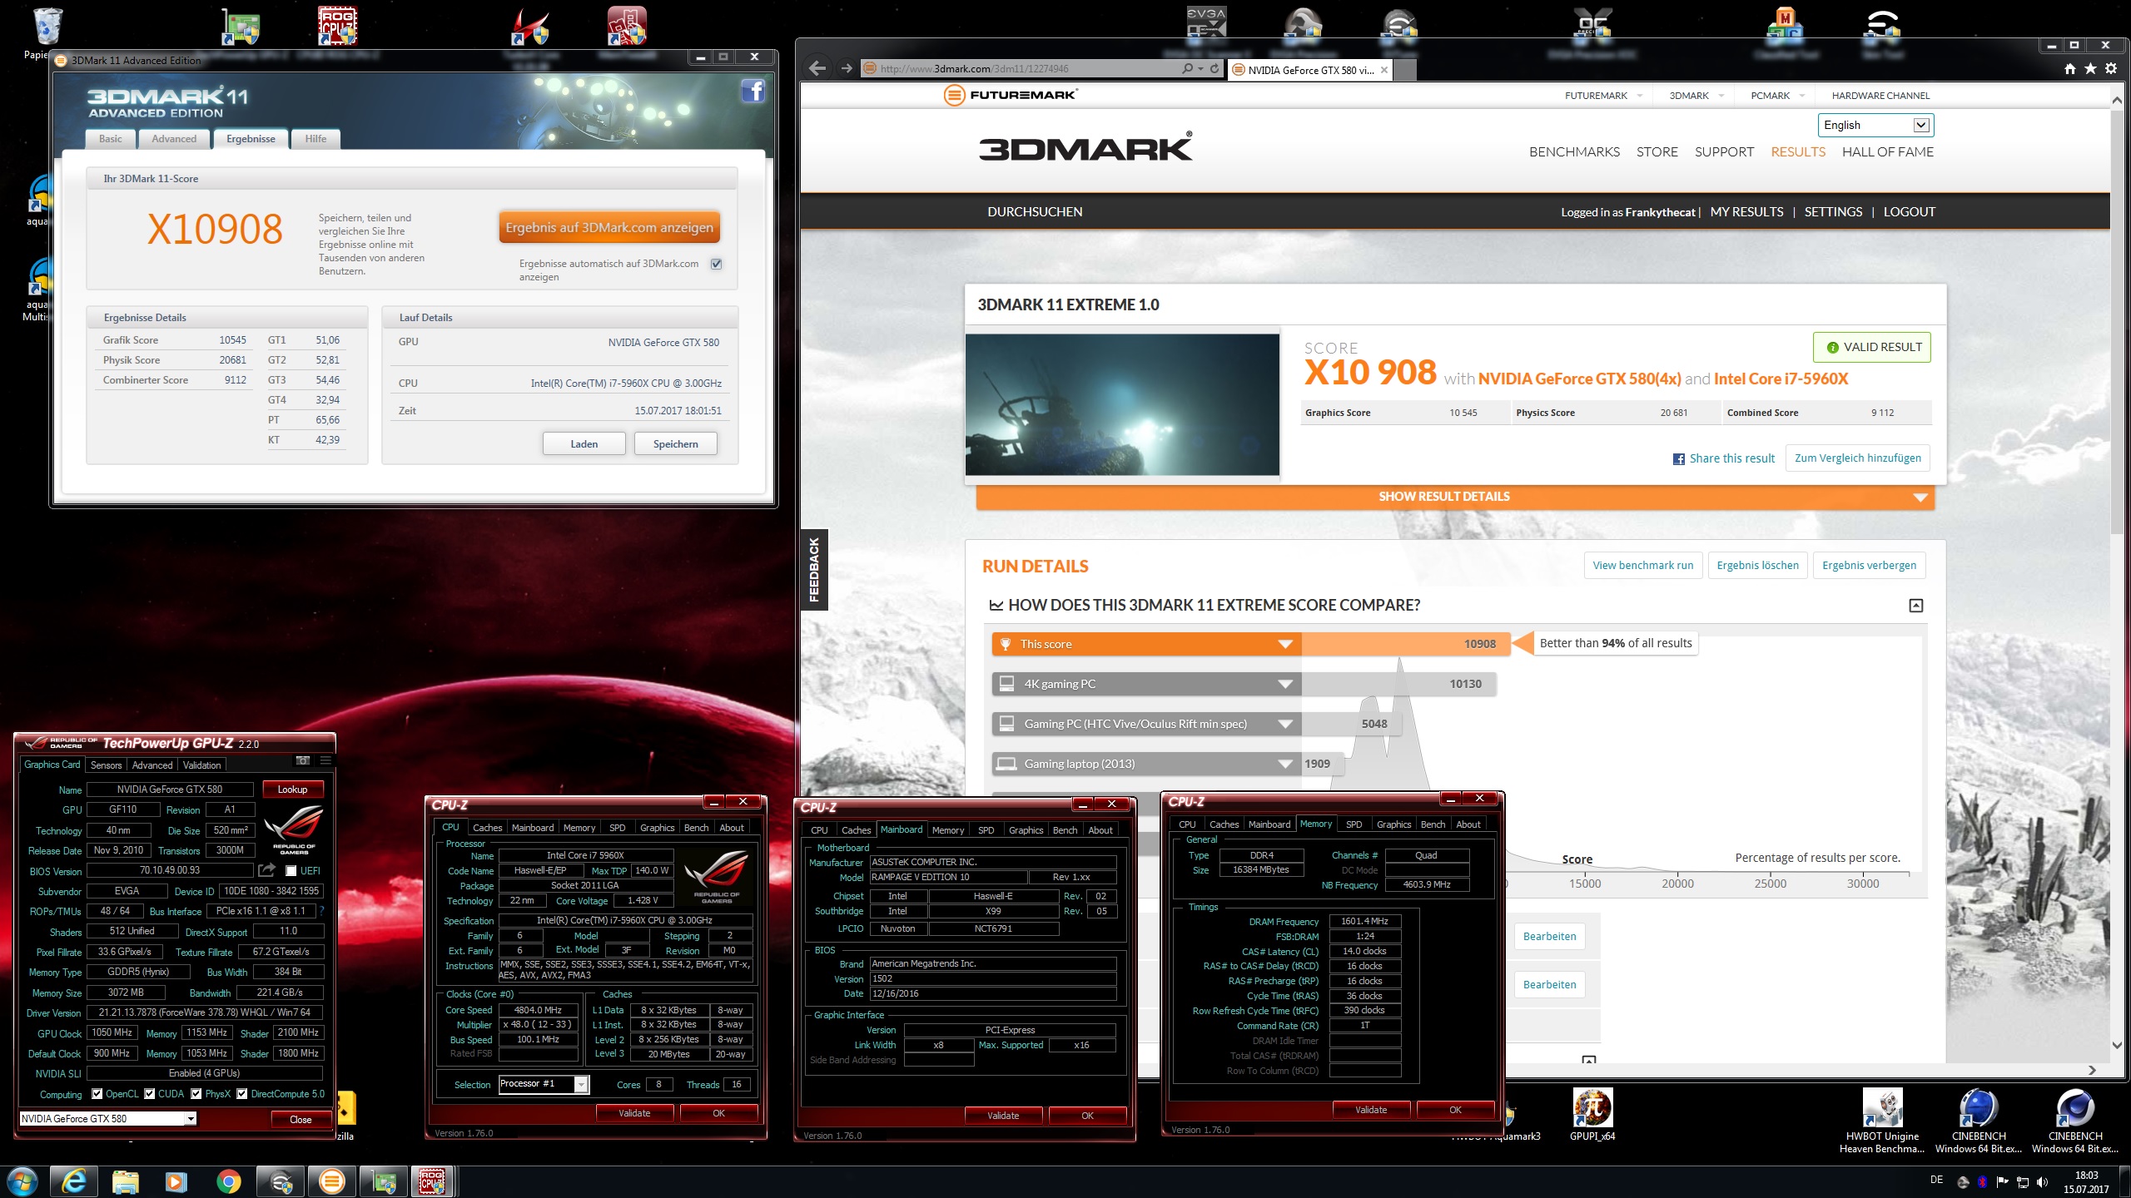
Task: Collapse score comparison section toggle
Action: (1915, 606)
